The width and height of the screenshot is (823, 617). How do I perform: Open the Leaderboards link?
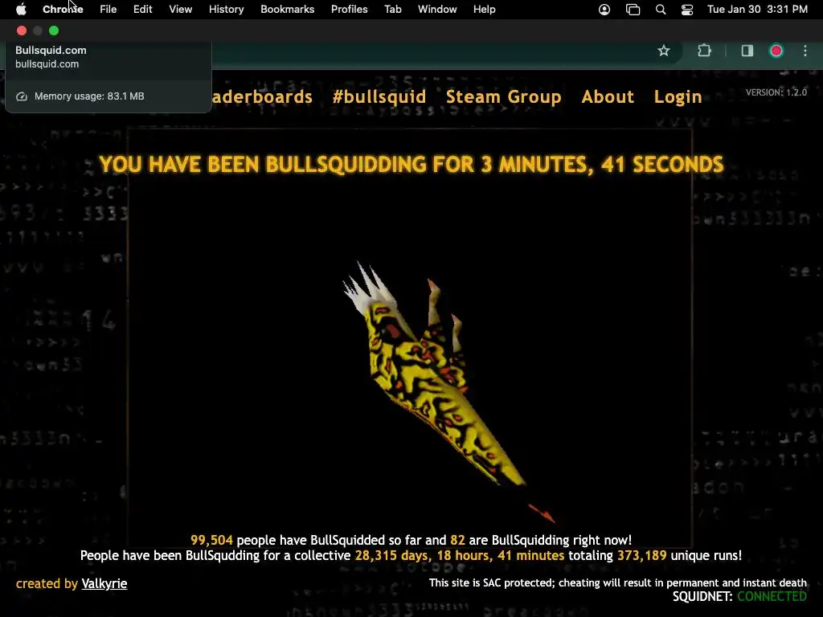click(x=262, y=97)
